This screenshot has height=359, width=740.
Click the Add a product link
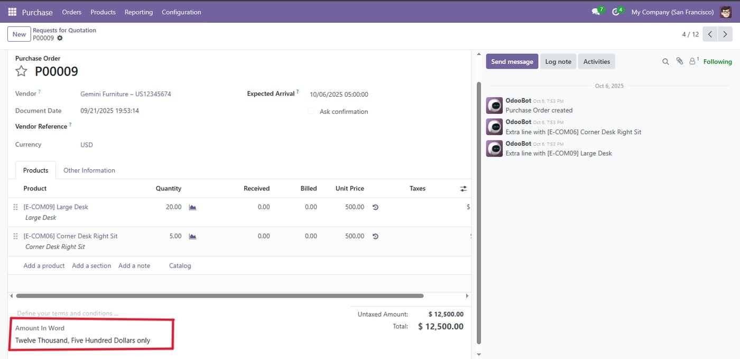point(44,266)
